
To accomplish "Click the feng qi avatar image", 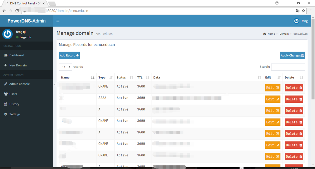I will 8,34.
